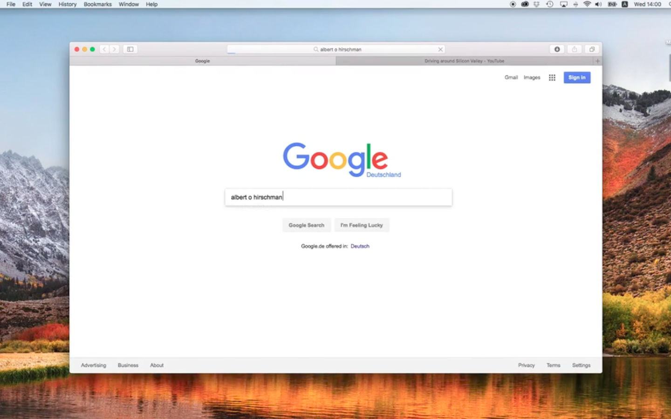
Task: Open the Safari downloads icon
Action: pyautogui.click(x=557, y=49)
